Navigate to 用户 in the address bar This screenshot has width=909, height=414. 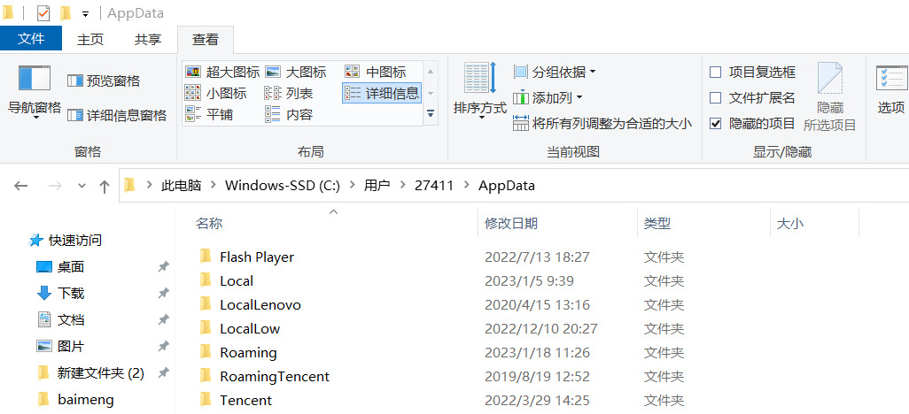pyautogui.click(x=377, y=186)
